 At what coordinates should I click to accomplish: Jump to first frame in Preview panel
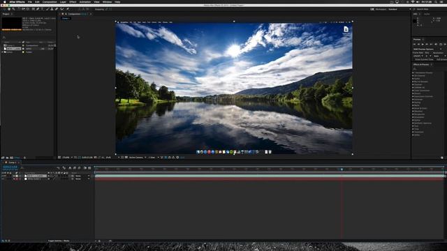pos(414,44)
